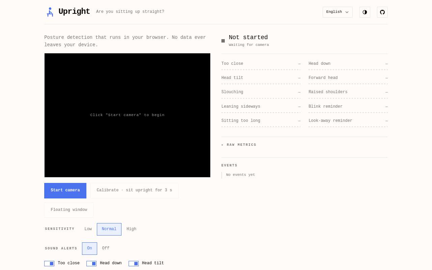
Task: Set sensitivity to High
Action: click(131, 229)
